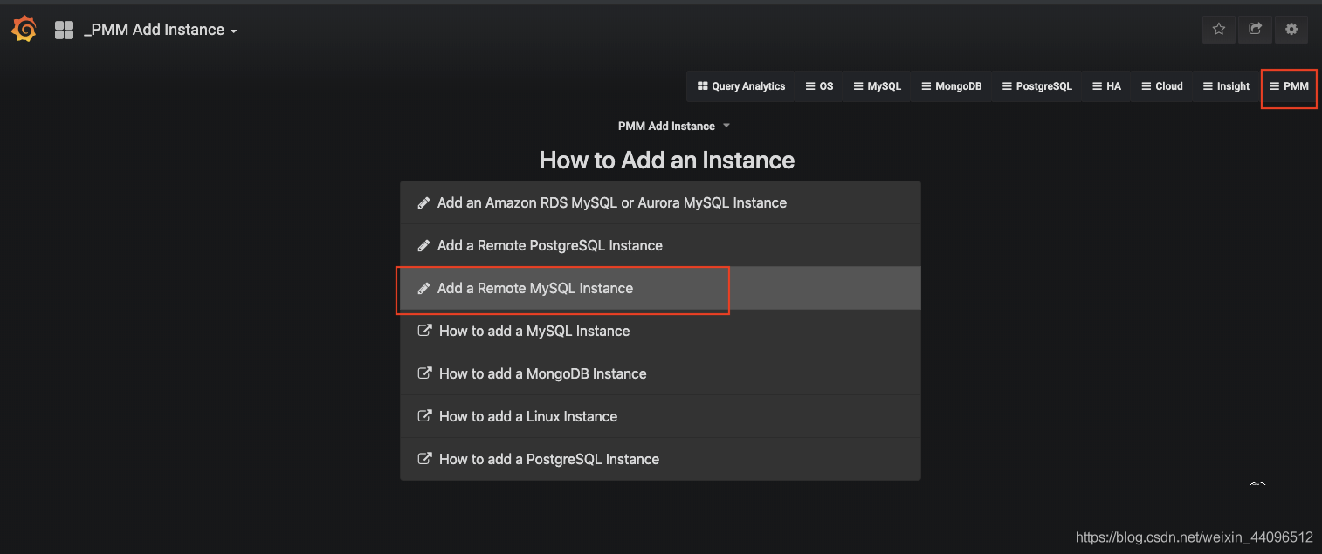Open the Query Analytics menu

(741, 86)
